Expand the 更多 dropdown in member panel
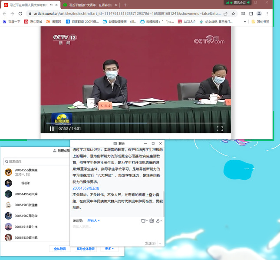 click(109, 249)
